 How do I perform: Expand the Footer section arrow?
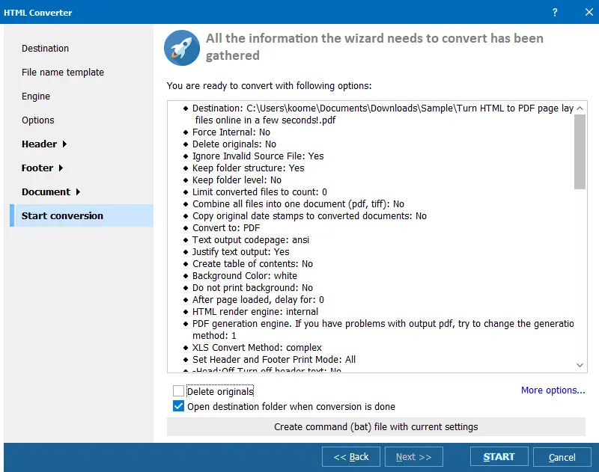coord(61,168)
